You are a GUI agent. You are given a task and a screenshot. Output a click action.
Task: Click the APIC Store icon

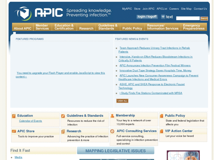click(x=14, y=131)
